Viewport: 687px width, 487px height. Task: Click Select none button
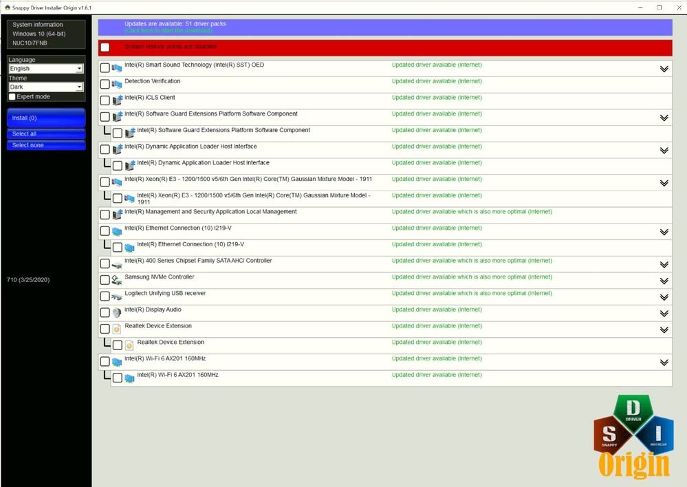[x=46, y=145]
